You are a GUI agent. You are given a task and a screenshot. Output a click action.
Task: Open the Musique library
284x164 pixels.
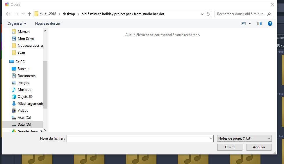[x=24, y=90]
